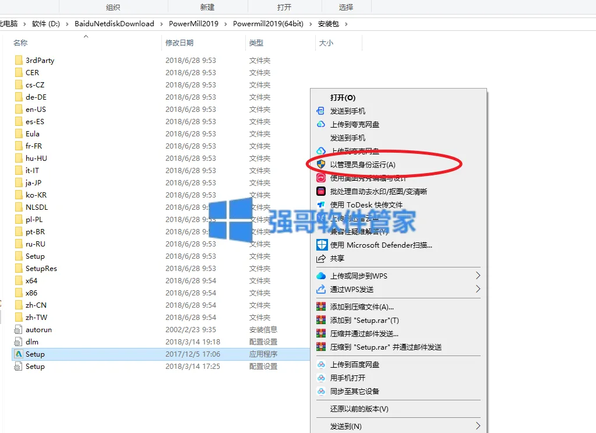596x433 pixels.
Task: Click the x86 folder icon
Action: 19,293
